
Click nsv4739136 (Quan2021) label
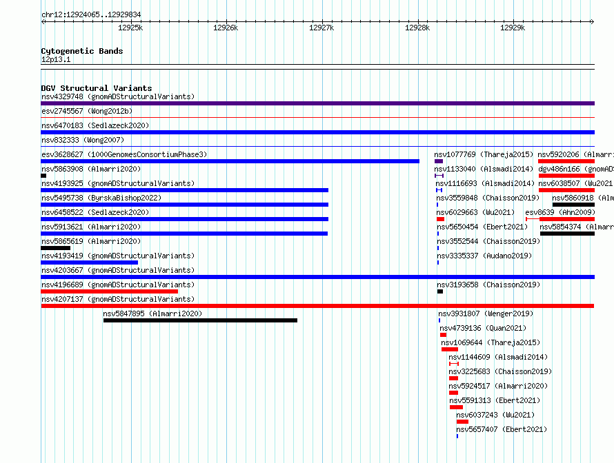coord(483,328)
